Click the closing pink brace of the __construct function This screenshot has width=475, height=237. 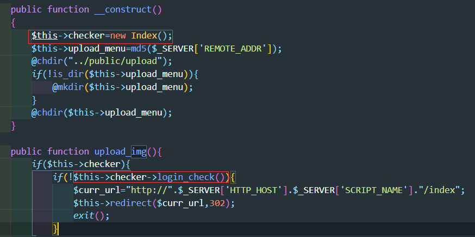click(x=14, y=126)
